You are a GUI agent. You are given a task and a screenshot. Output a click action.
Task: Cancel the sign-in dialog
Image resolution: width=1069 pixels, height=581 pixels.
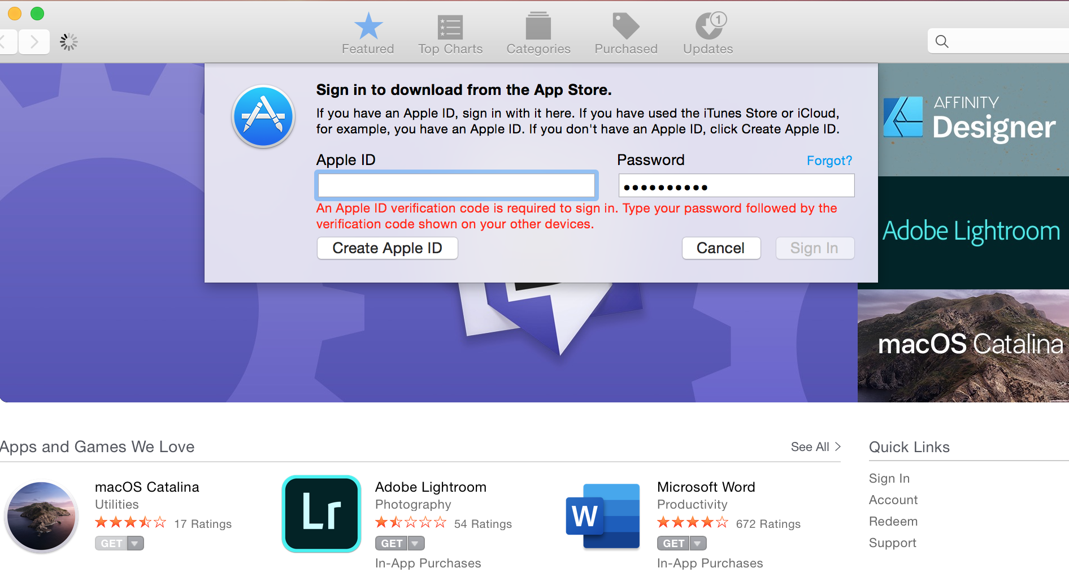click(721, 248)
